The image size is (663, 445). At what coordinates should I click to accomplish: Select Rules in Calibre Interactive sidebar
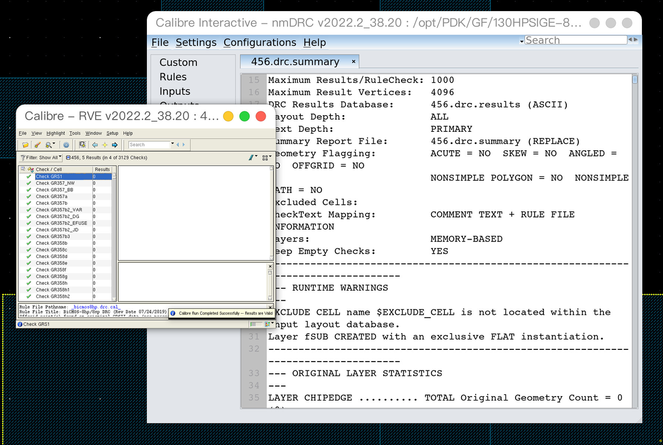(173, 77)
